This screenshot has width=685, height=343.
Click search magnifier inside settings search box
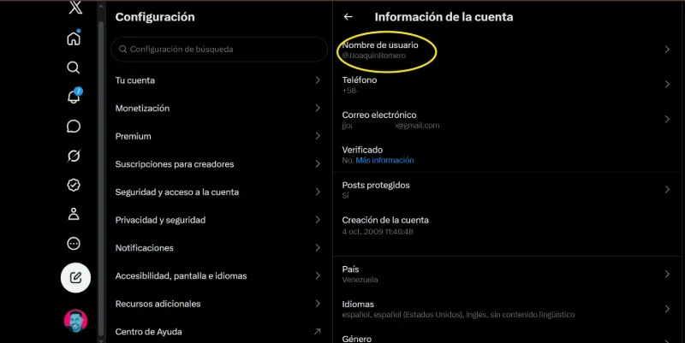[122, 50]
